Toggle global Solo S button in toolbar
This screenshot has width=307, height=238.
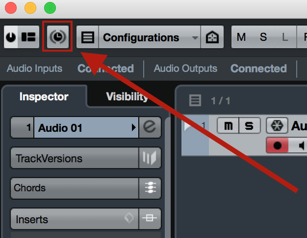263,37
